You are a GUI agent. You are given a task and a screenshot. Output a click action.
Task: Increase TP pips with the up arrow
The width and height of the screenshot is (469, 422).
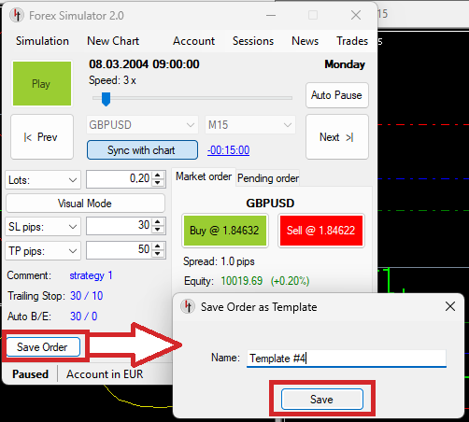click(x=158, y=246)
